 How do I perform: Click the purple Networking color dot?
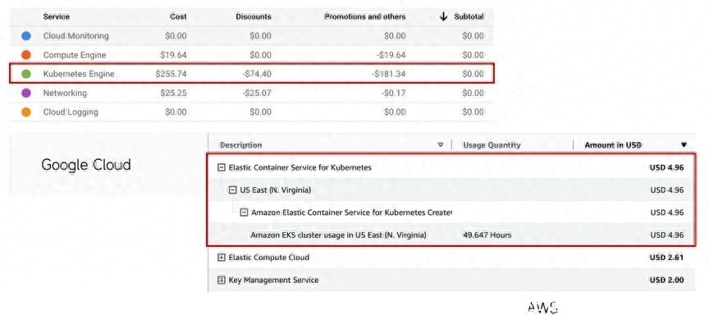[x=26, y=93]
